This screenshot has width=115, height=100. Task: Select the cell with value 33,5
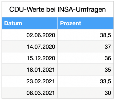pyautogui.click(x=86, y=81)
